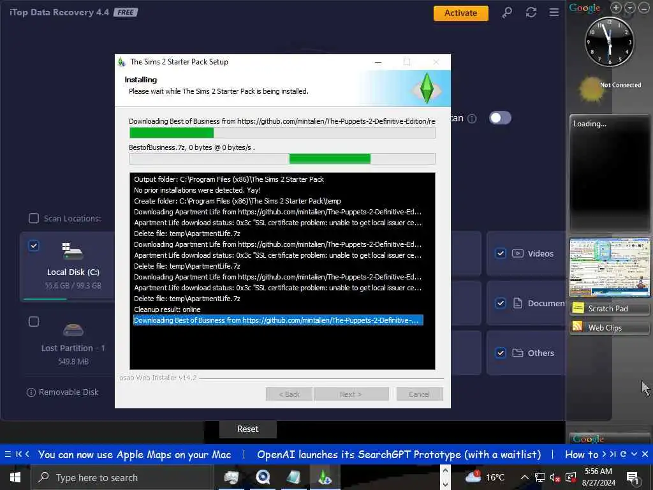This screenshot has height=490, width=653.
Task: Open the Windows Start menu
Action: click(x=15, y=477)
